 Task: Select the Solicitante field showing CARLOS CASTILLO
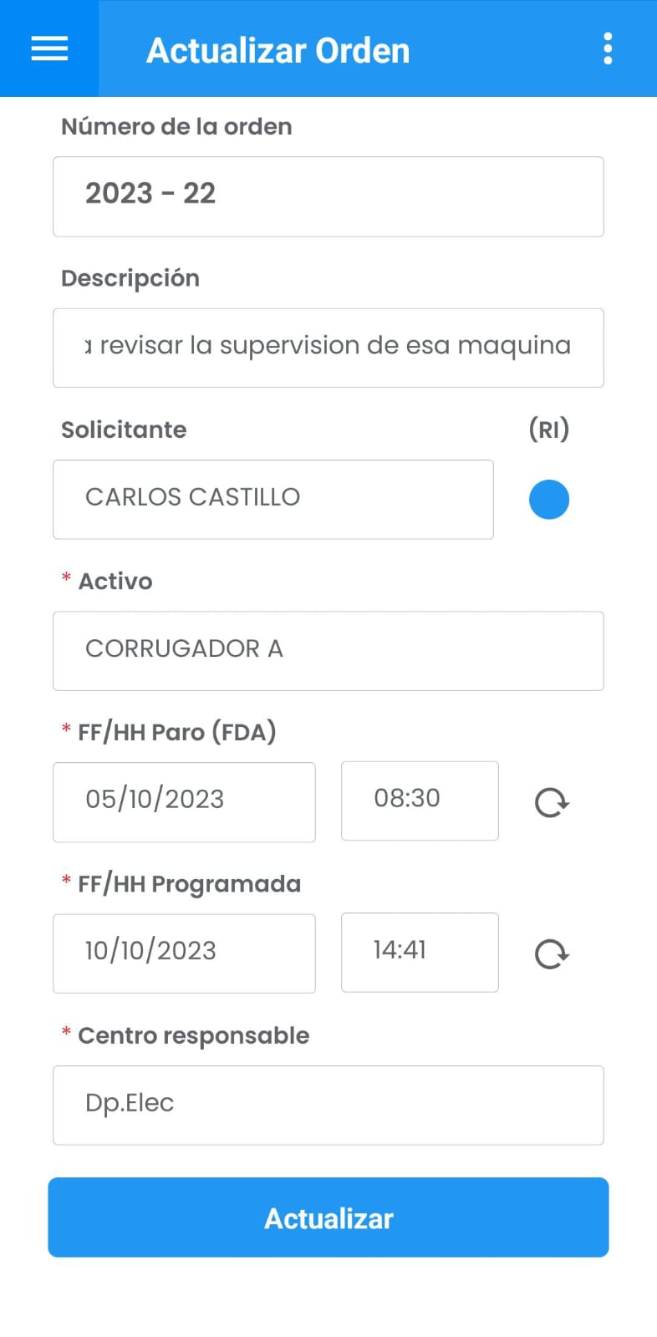273,500
